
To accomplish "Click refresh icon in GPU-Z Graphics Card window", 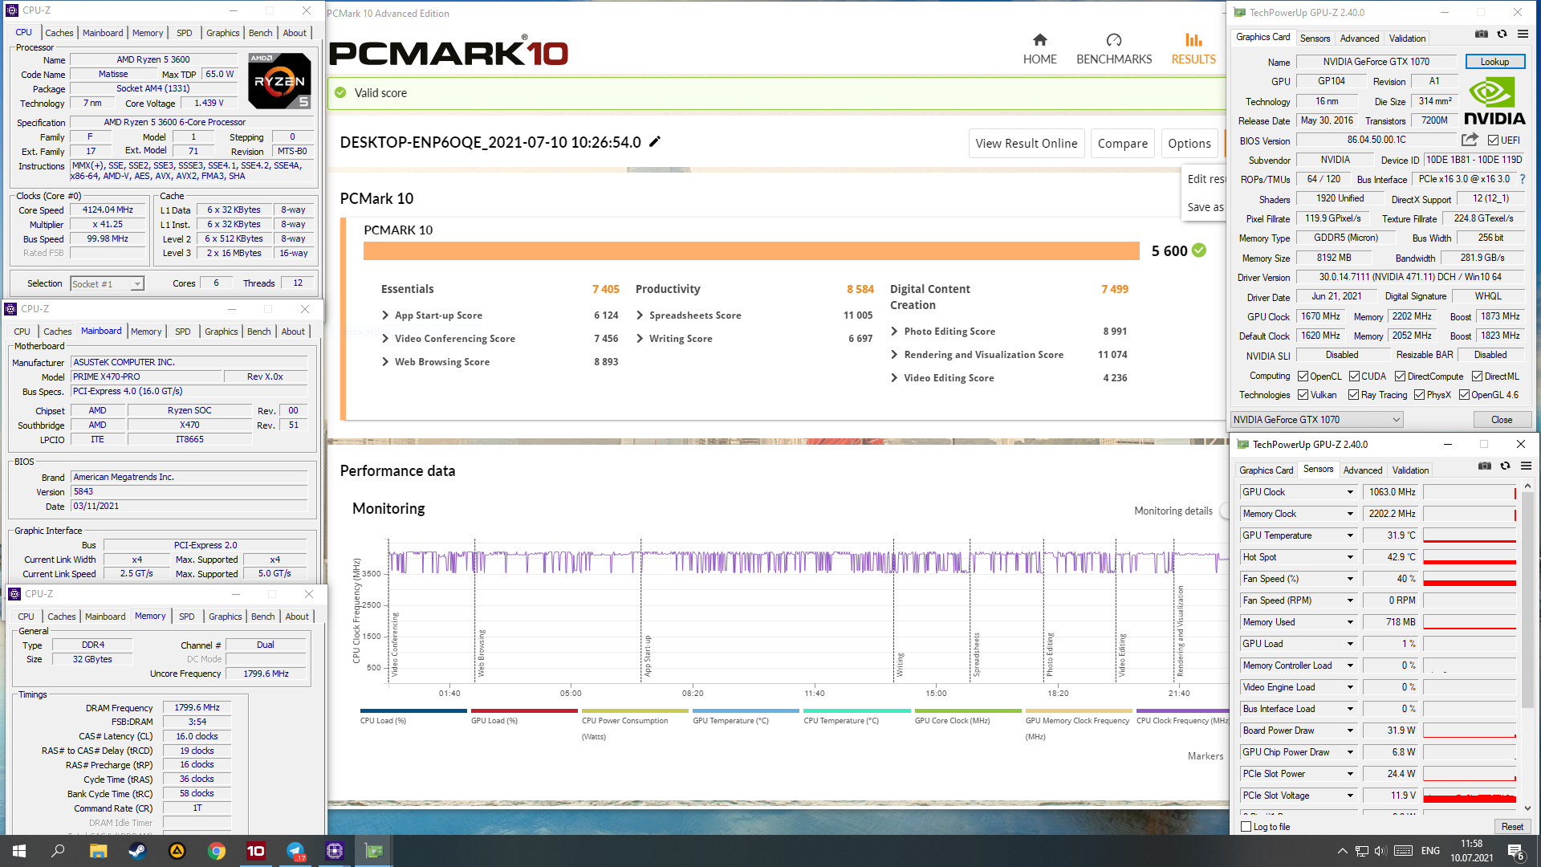I will (1502, 35).
